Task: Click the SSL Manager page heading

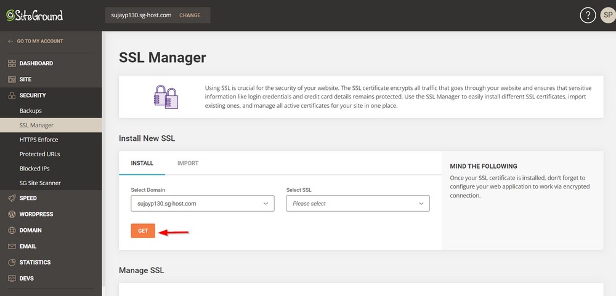Action: (x=162, y=58)
